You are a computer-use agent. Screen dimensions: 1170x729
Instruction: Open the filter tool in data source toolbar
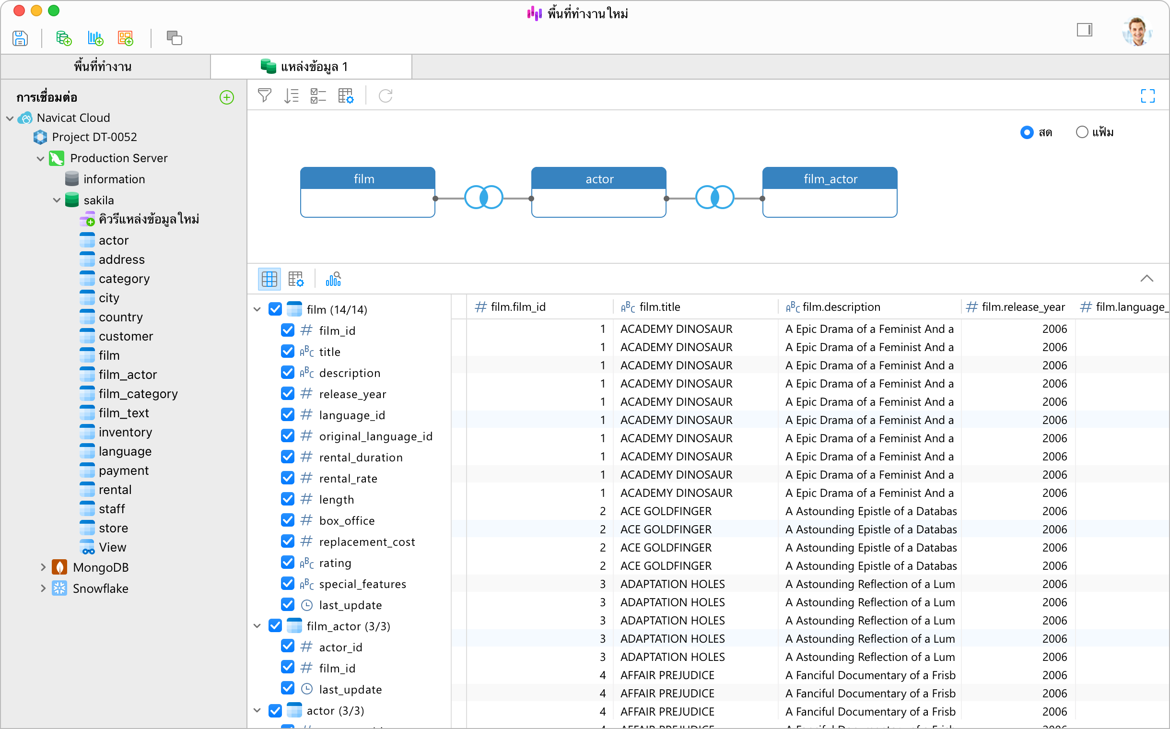pyautogui.click(x=264, y=95)
